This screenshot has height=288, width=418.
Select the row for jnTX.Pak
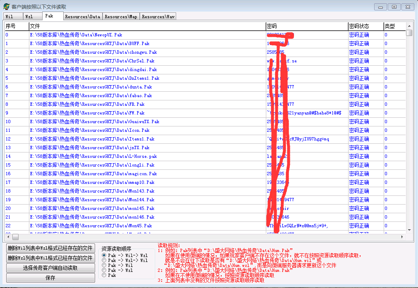click(x=205, y=148)
